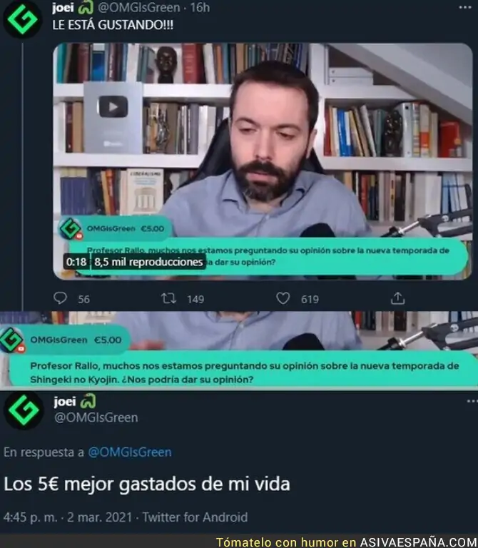Click the 16h timestamp link
This screenshot has width=478, height=548.
[200, 7]
